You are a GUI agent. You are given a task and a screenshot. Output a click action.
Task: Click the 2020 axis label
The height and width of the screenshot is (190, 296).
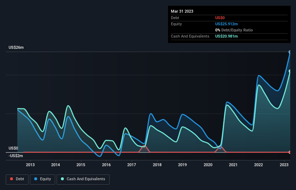coord(208,165)
